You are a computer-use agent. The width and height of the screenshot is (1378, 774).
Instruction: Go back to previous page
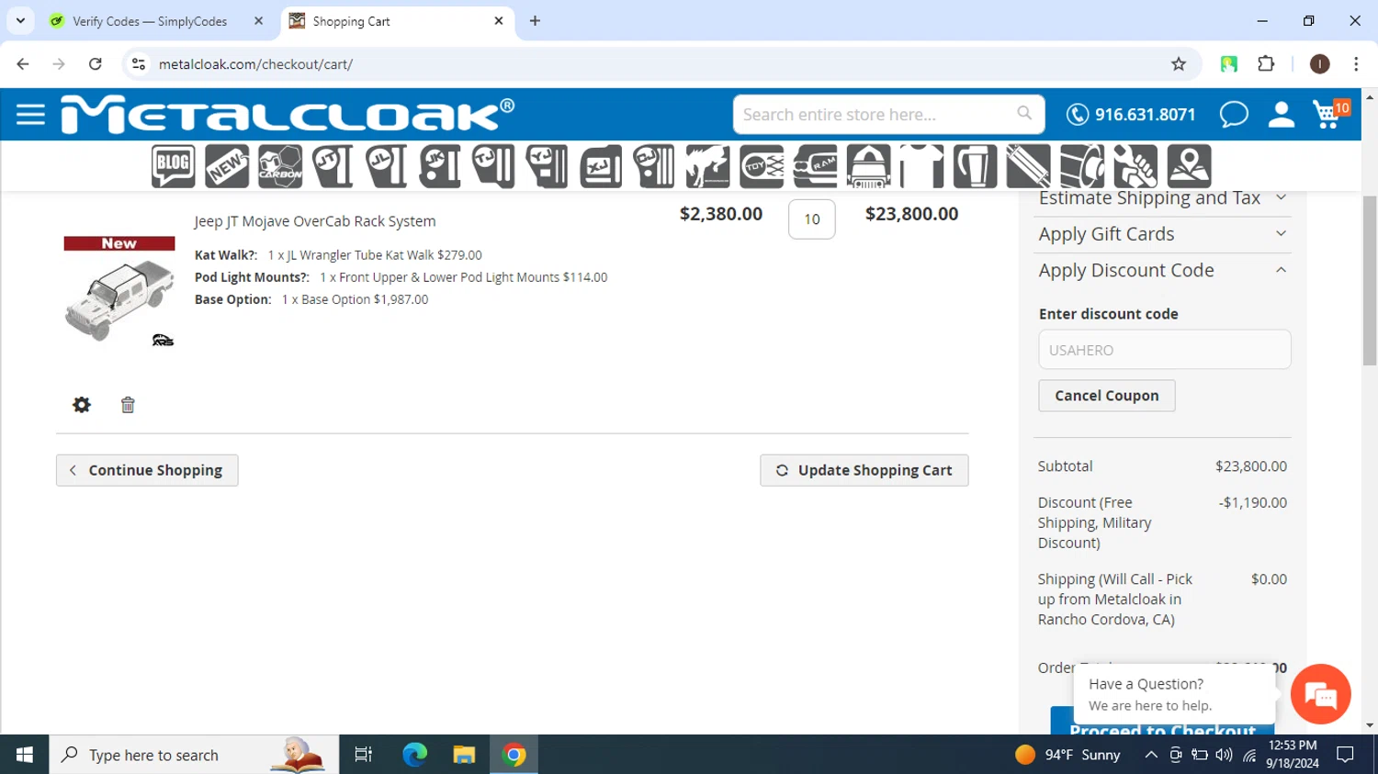(23, 64)
